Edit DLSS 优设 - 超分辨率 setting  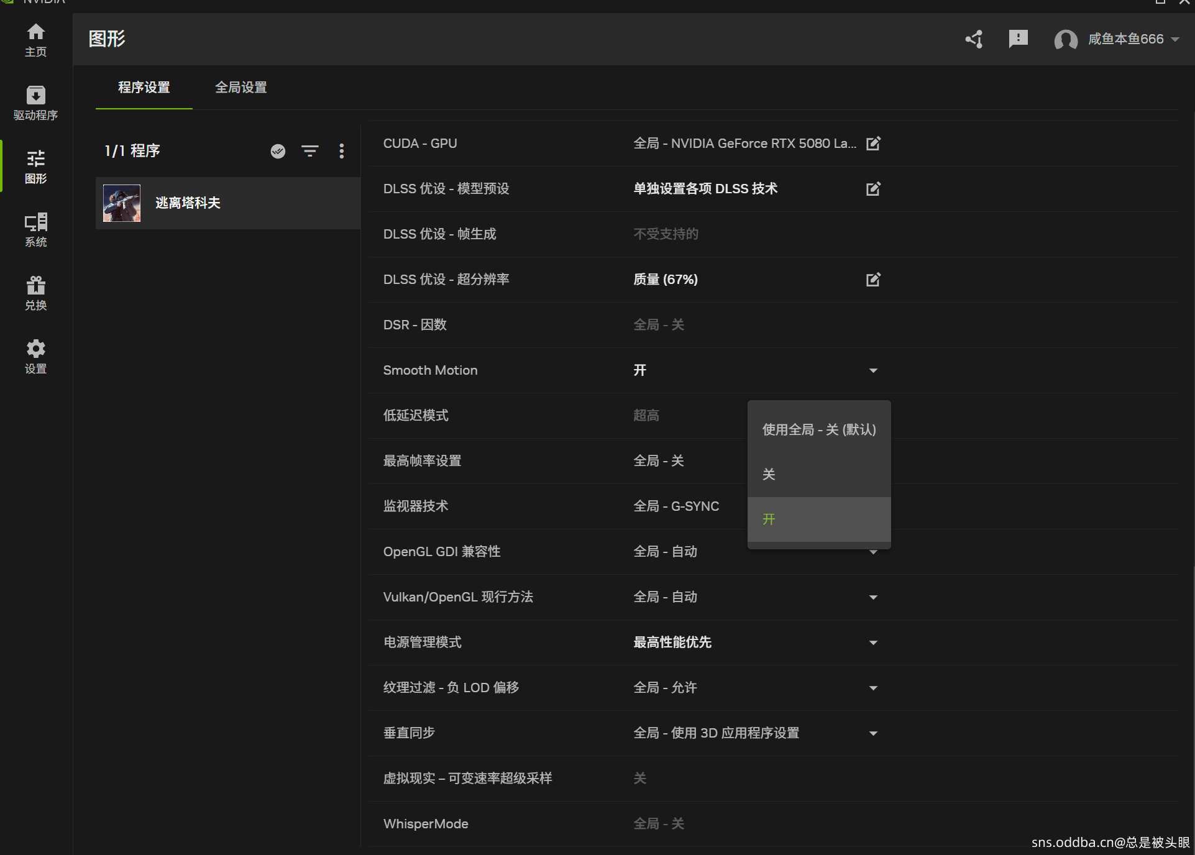(873, 280)
